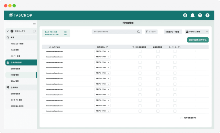Click the help question mark icon
Image resolution: width=220 pixels, height=133 pixels.
pos(200,15)
